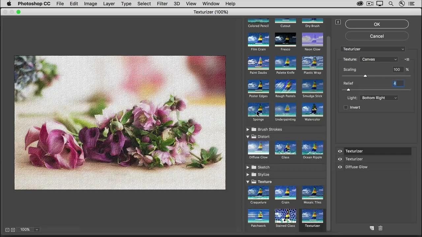
Task: Hide the top Texturizer effect layer
Action: [340, 151]
